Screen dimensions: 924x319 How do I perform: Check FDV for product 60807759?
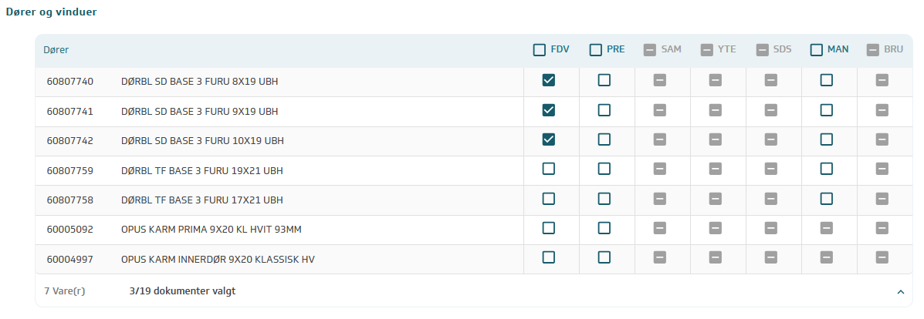(x=549, y=169)
